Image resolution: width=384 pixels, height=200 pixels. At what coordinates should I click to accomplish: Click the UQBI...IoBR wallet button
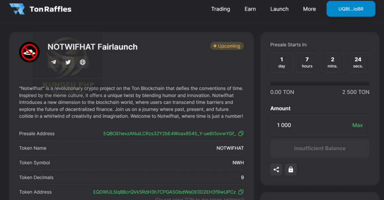click(351, 9)
